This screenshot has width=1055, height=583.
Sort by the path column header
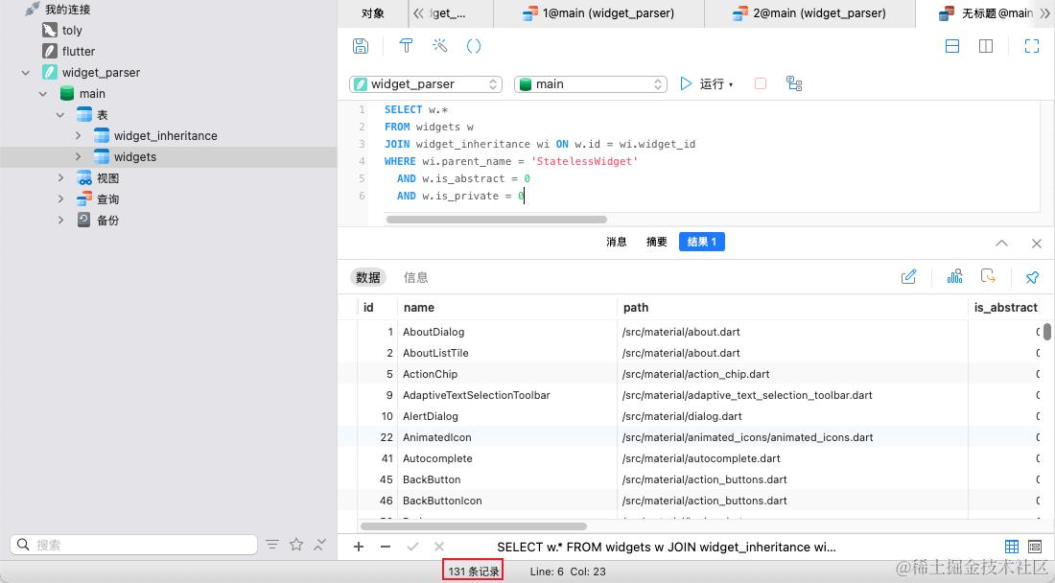pyautogui.click(x=791, y=307)
